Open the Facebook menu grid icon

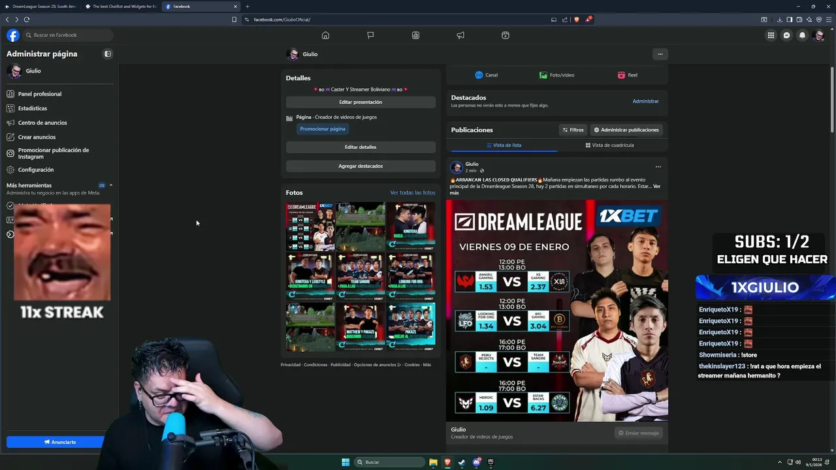point(771,35)
